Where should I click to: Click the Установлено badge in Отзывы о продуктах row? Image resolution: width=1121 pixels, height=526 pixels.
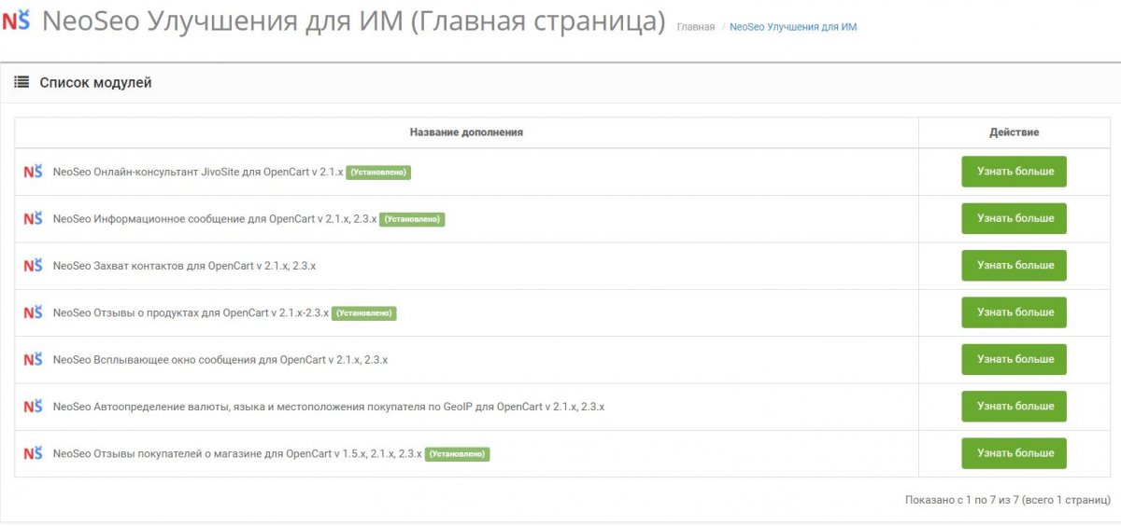point(364,313)
